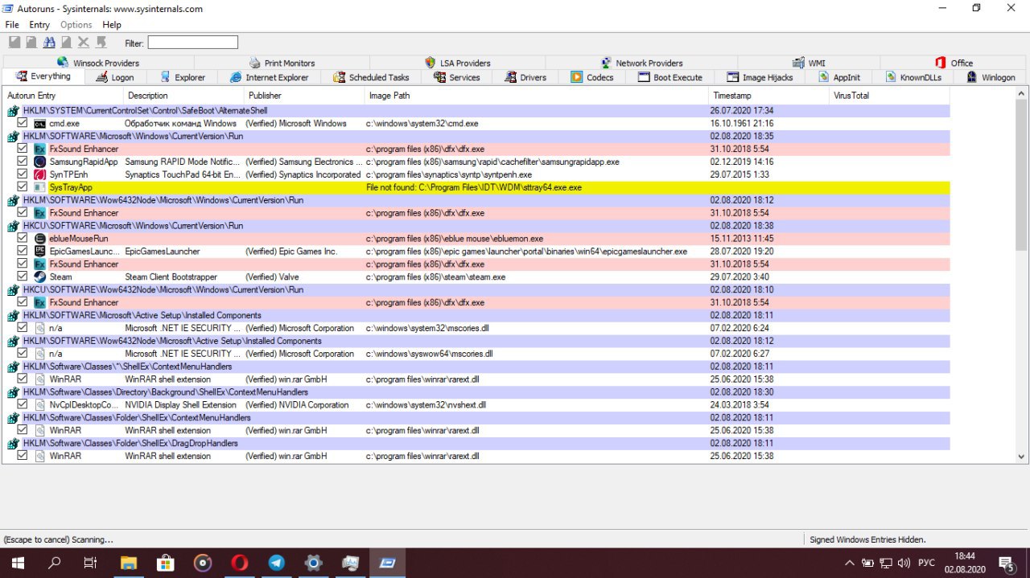
Task: Open the File menu
Action: click(12, 25)
